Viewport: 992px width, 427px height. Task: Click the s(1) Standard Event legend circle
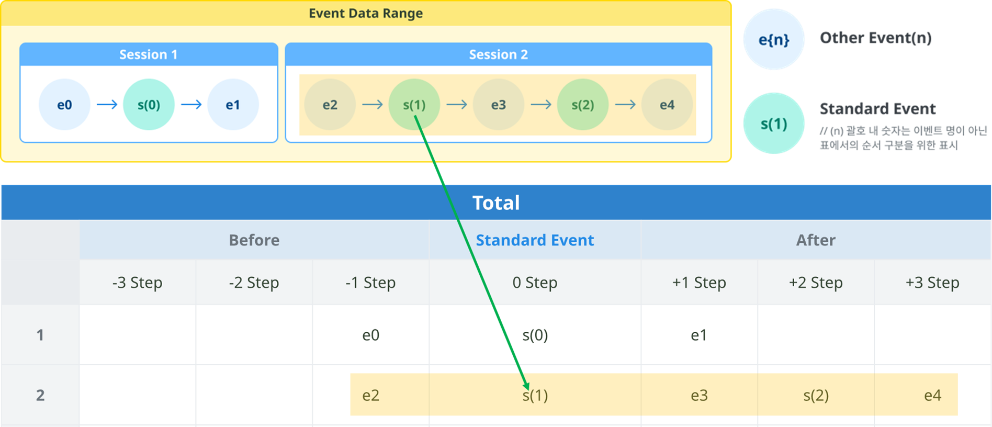coord(773,123)
